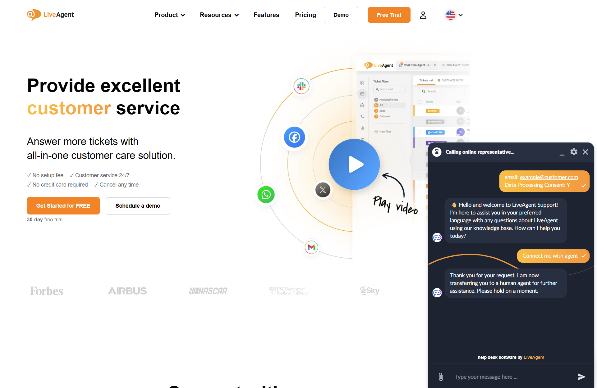Send the chat message with the arrow icon
The height and width of the screenshot is (388, 597).
click(581, 377)
